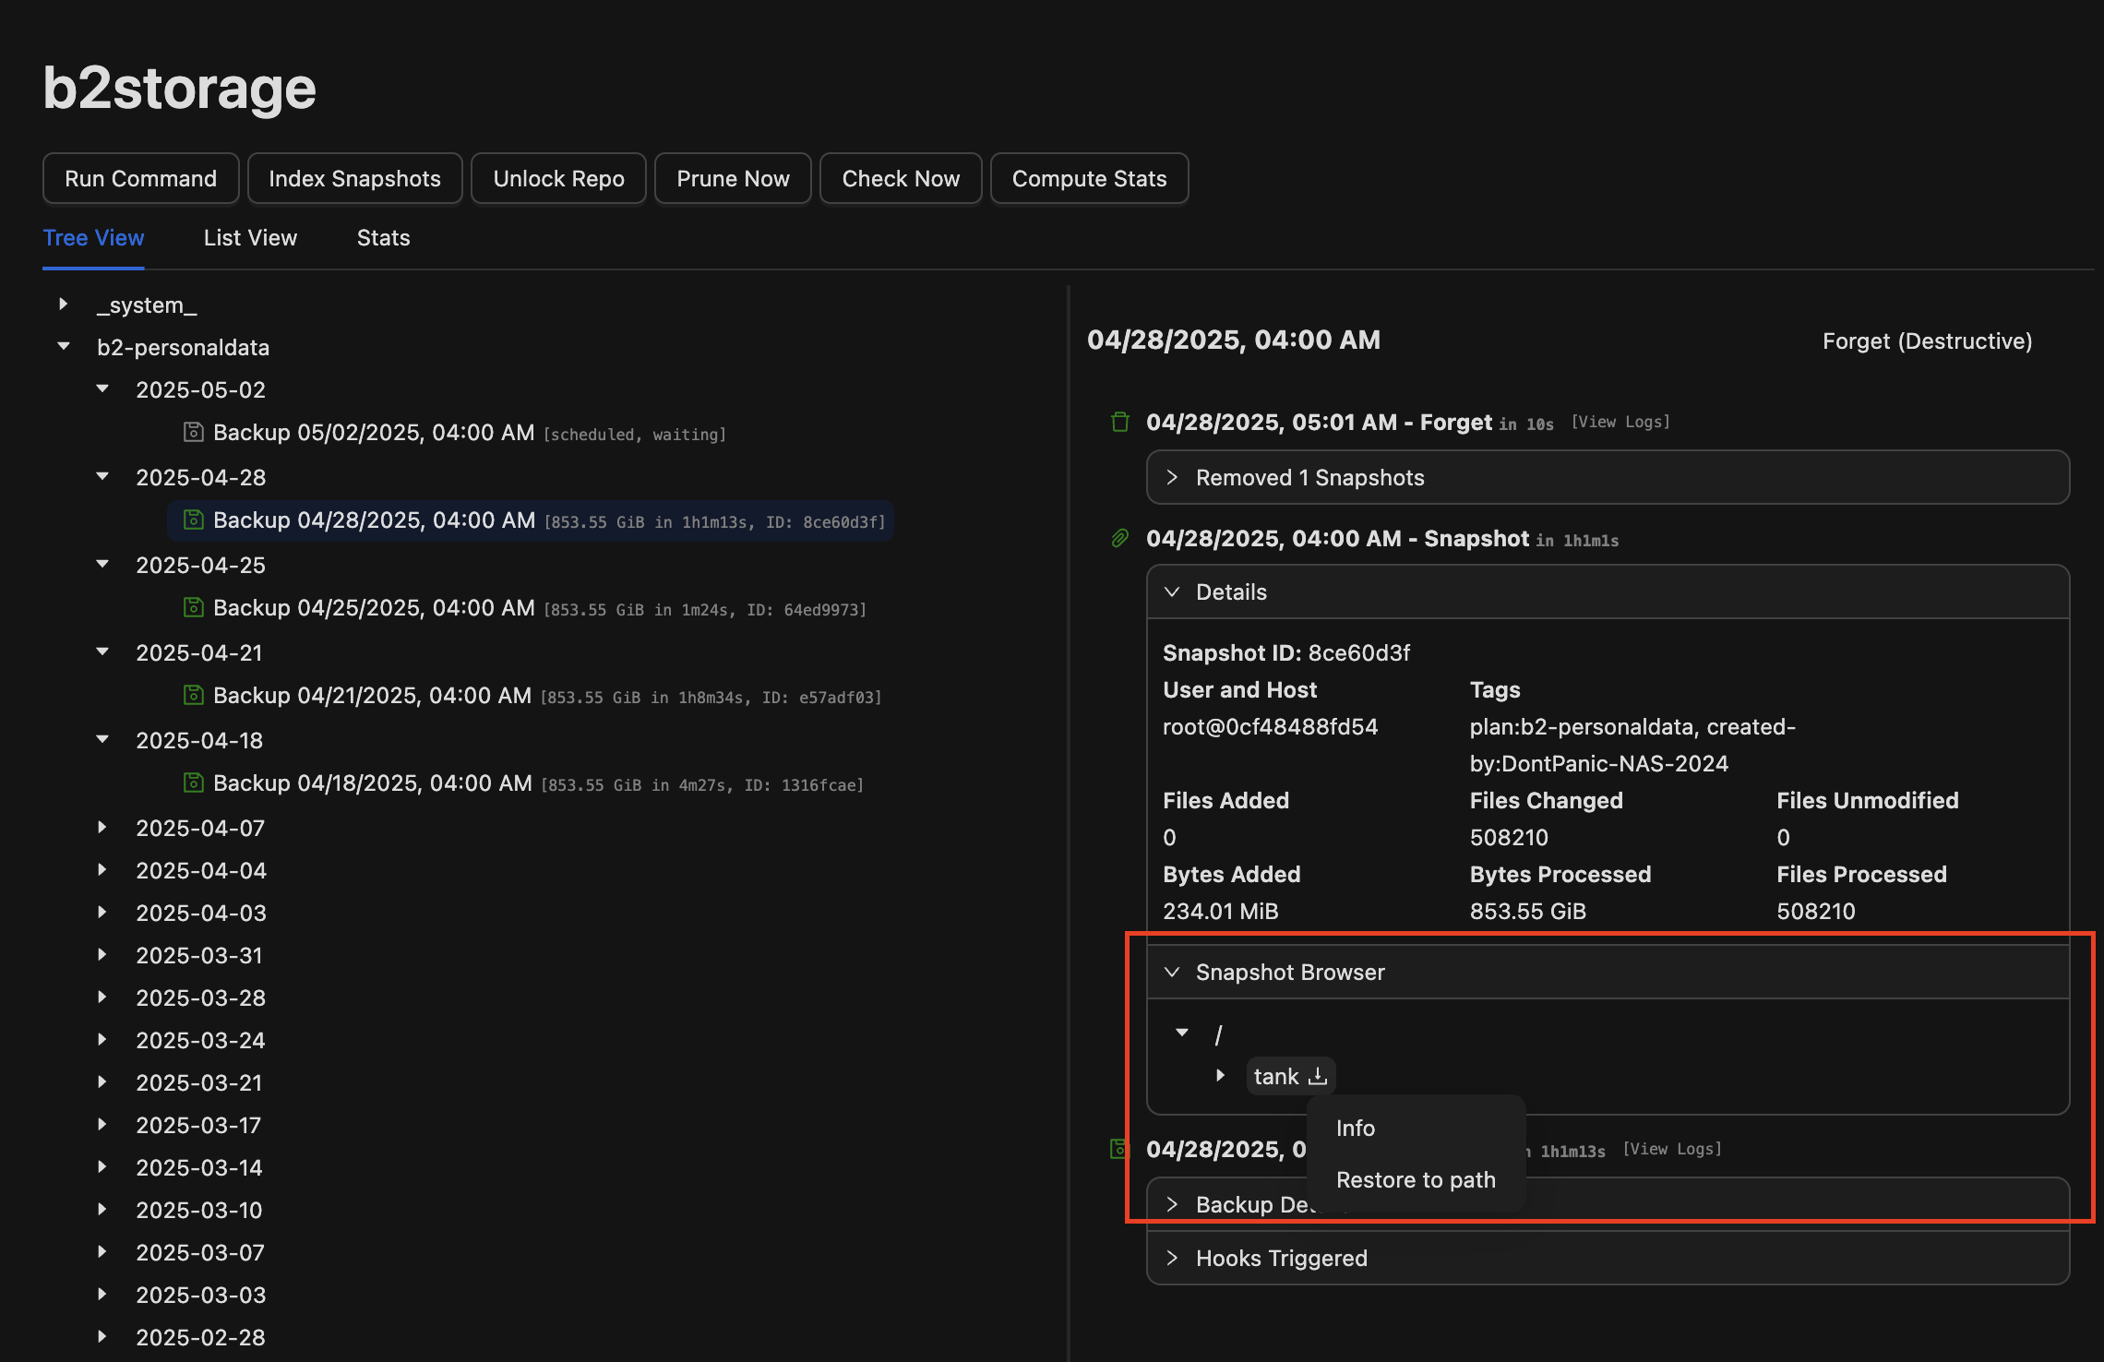Image resolution: width=2104 pixels, height=1362 pixels.
Task: Open the Stats tab
Action: (383, 238)
